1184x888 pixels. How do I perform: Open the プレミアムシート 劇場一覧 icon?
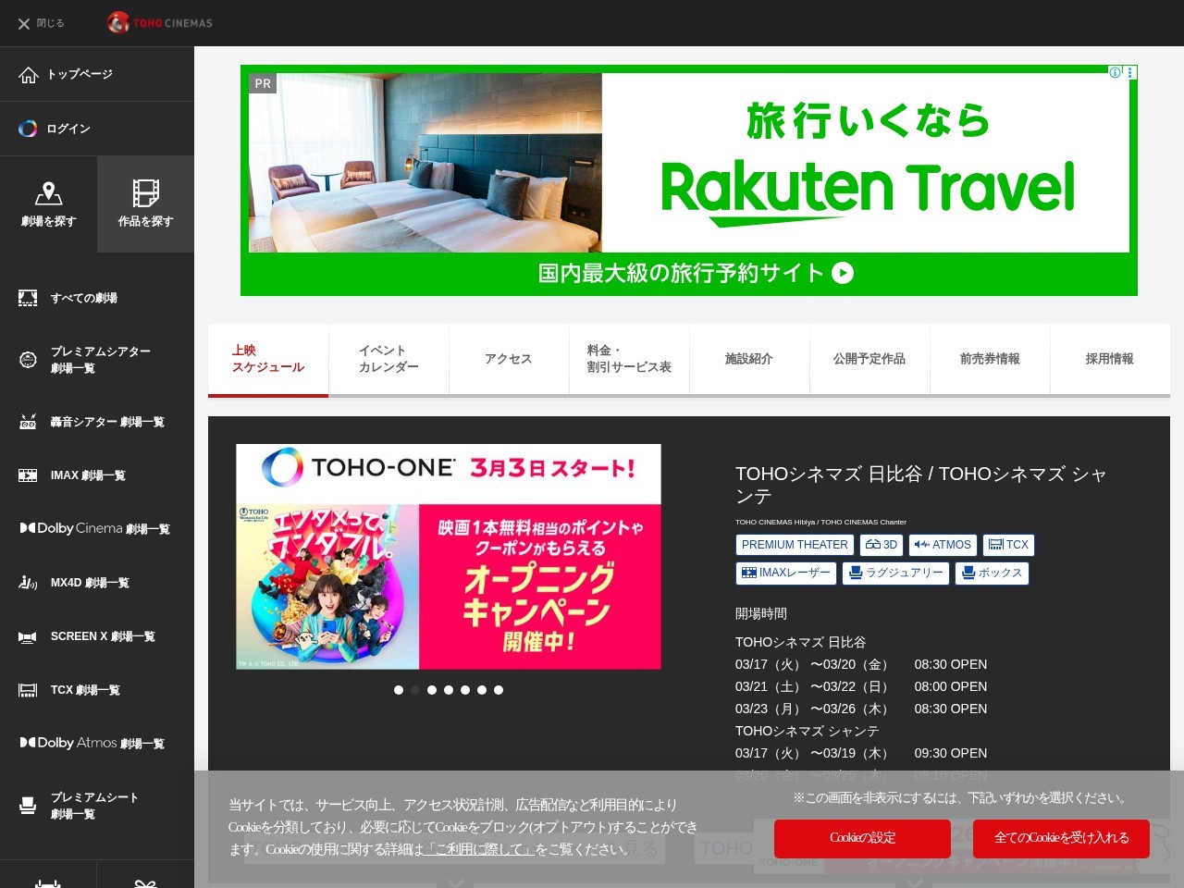28,805
